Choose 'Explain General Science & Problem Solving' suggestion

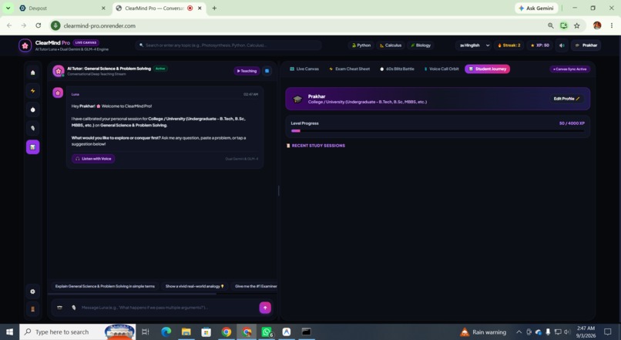105,286
